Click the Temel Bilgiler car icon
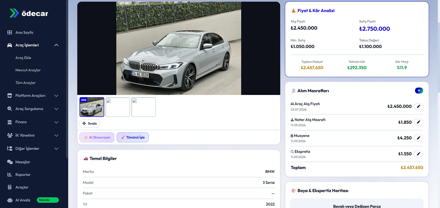 coord(86,159)
